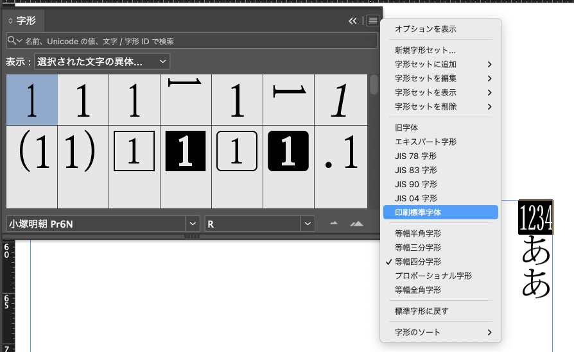Zoom out glyph view with small mountains icon
Image resolution: width=574 pixels, height=352 pixels.
coord(333,224)
